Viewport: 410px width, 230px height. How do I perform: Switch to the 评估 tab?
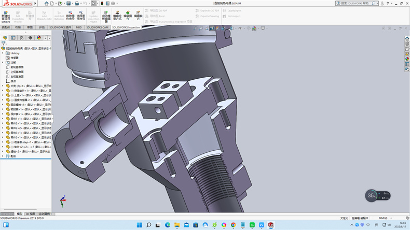42,27
